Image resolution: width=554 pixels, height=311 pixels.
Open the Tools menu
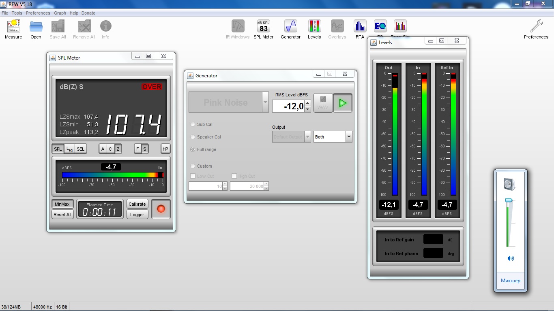coord(17,13)
